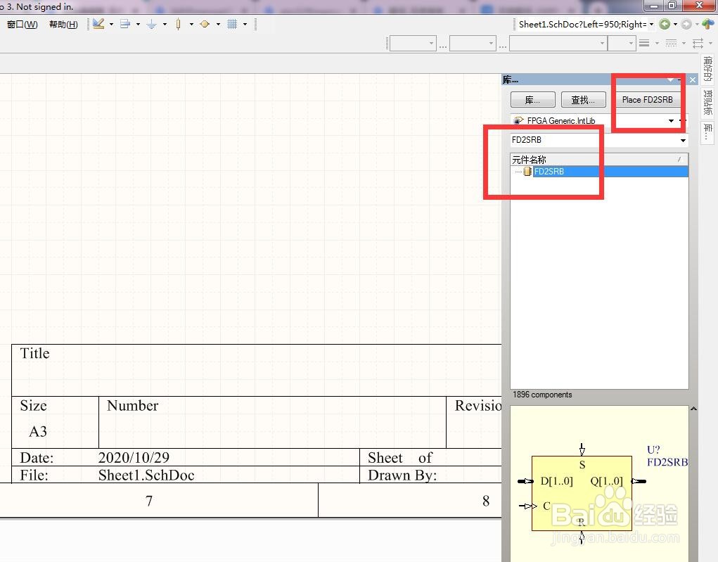Open the widest empty toolbar combo box
718x562 pixels.
click(x=558, y=44)
